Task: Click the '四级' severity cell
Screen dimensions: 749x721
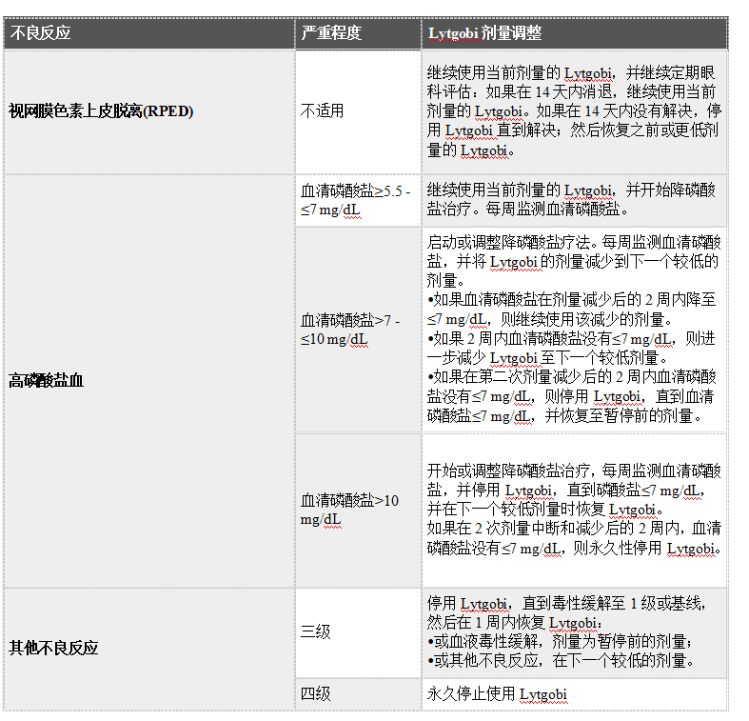Action: coord(358,694)
